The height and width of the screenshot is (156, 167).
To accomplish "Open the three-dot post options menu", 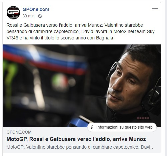I will coord(155,9).
